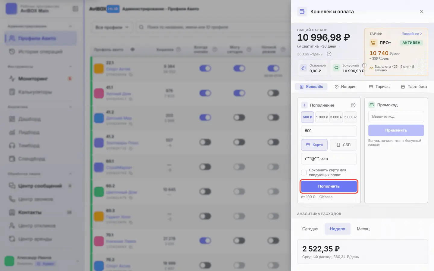The height and width of the screenshot is (271, 434).
Task: Click the piggy bank icon of Бонусный balance
Action: click(x=336, y=68)
